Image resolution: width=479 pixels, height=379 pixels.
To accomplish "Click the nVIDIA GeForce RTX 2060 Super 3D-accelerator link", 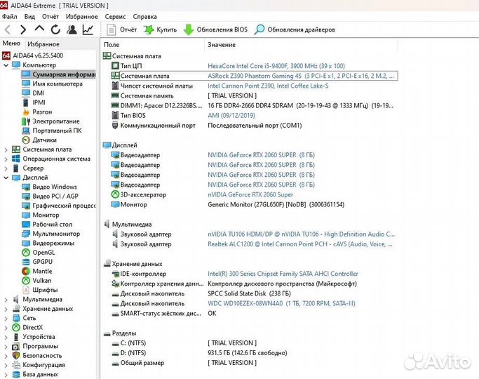I will click(250, 194).
